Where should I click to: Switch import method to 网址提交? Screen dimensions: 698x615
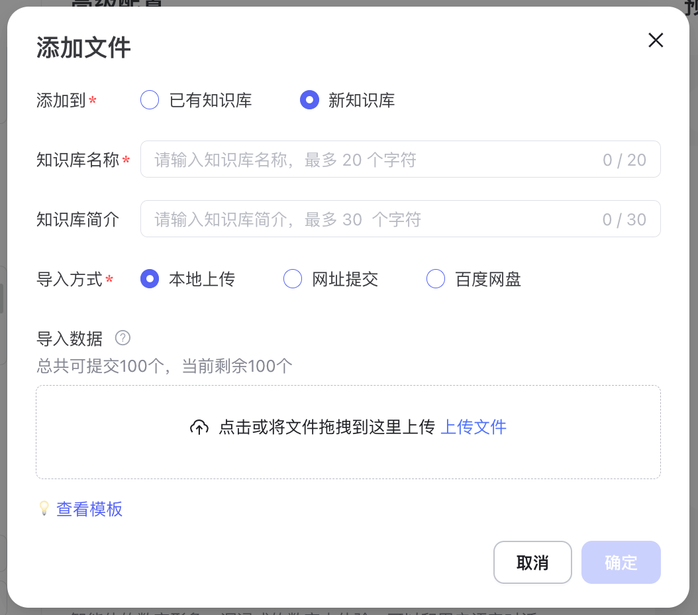pos(293,279)
